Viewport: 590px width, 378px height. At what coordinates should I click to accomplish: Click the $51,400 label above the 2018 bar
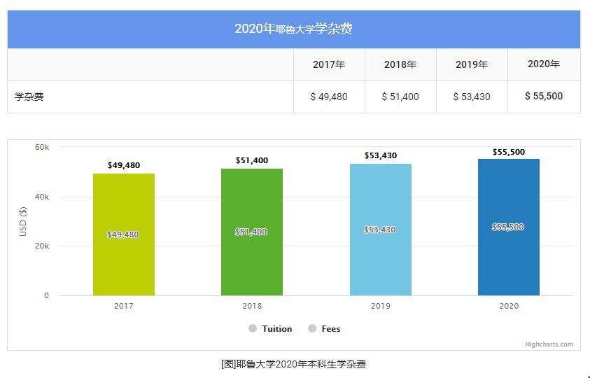click(252, 160)
